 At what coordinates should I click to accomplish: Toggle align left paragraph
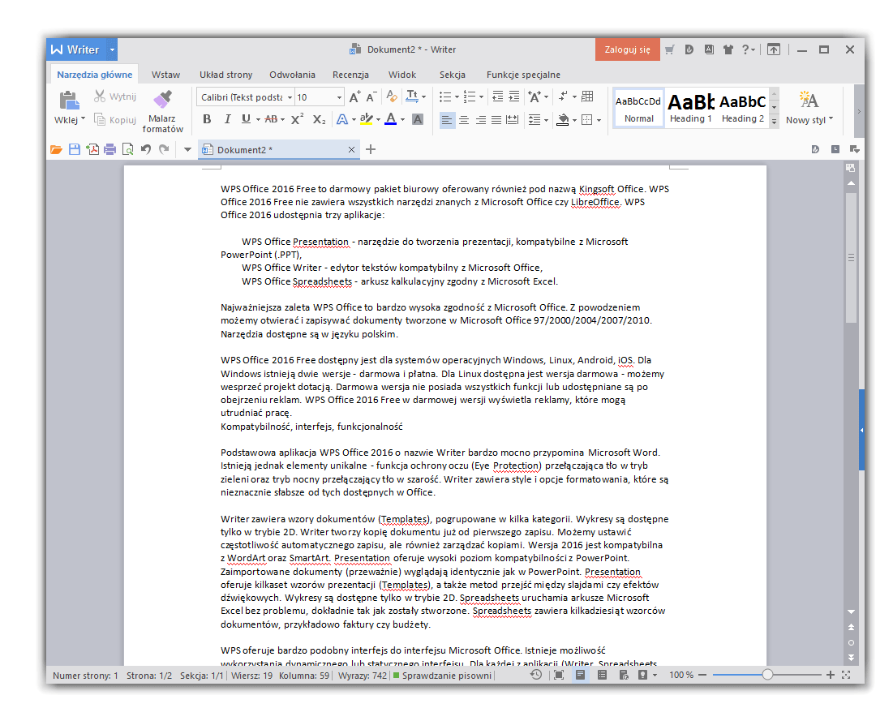(x=447, y=119)
